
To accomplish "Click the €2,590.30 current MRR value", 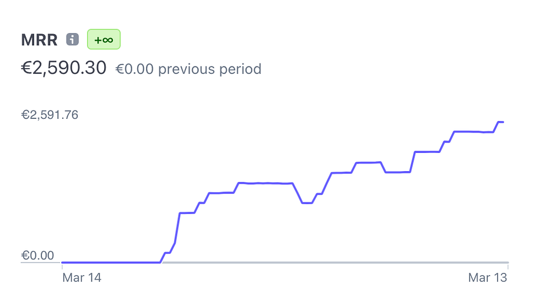I will (63, 68).
